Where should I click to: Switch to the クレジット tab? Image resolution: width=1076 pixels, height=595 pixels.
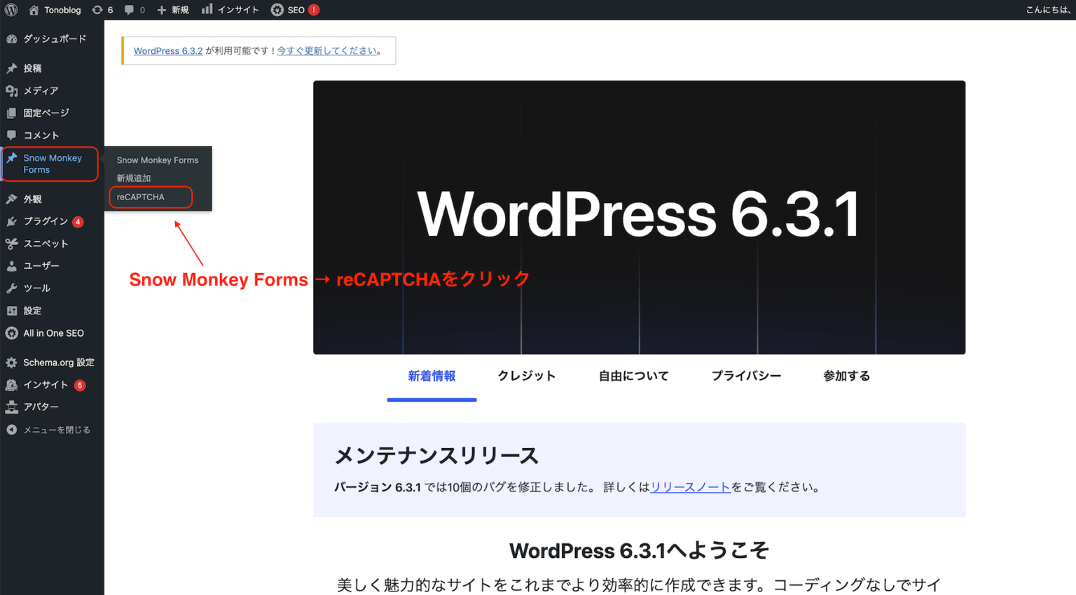[526, 376]
